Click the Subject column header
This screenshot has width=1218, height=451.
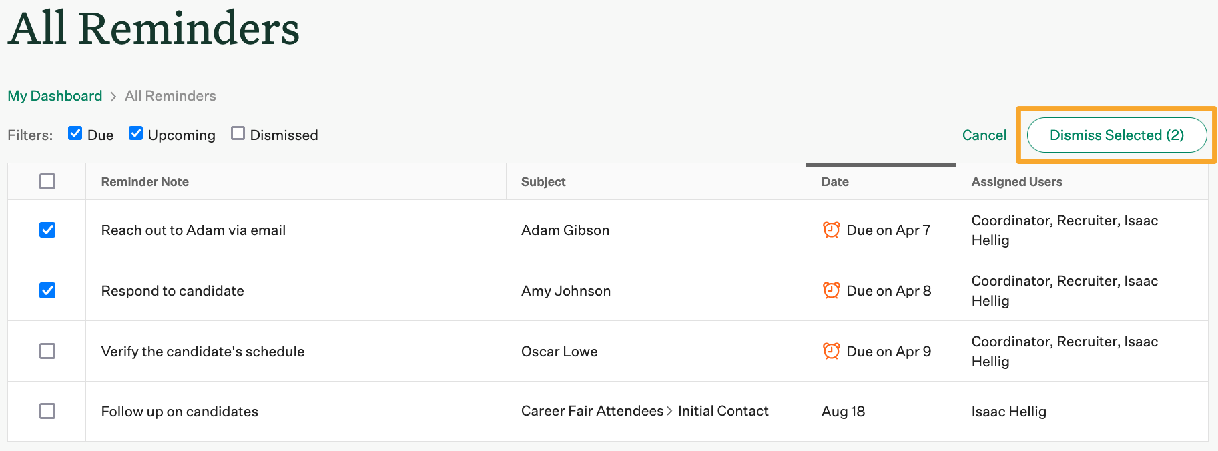(x=543, y=182)
